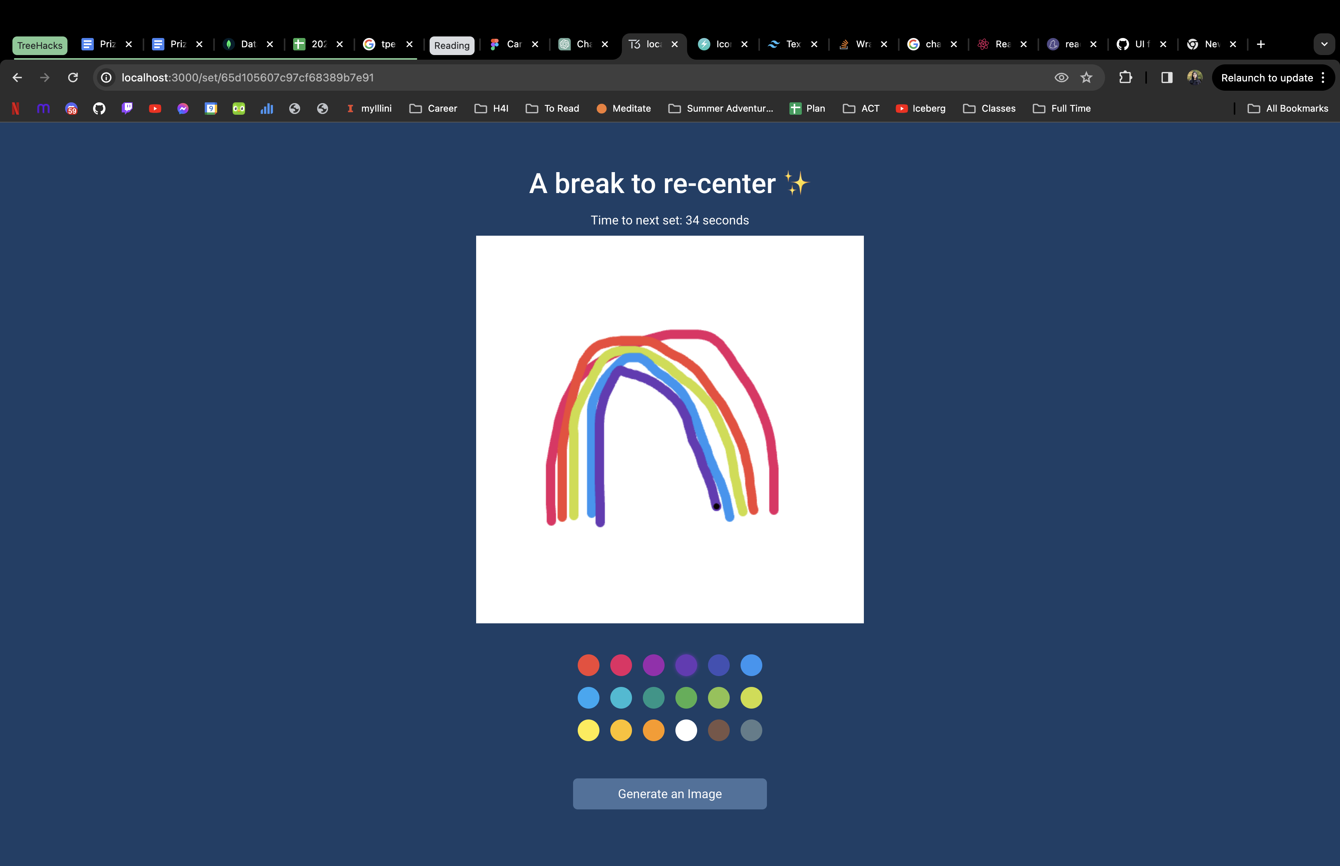Expand the All Bookmarks folder
Image resolution: width=1340 pixels, height=866 pixels.
tap(1287, 109)
